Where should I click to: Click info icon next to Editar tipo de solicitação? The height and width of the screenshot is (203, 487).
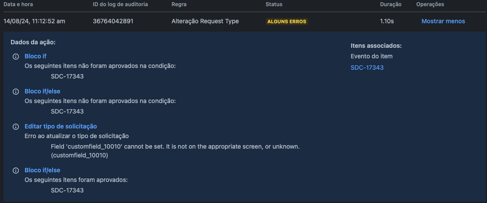pyautogui.click(x=15, y=127)
